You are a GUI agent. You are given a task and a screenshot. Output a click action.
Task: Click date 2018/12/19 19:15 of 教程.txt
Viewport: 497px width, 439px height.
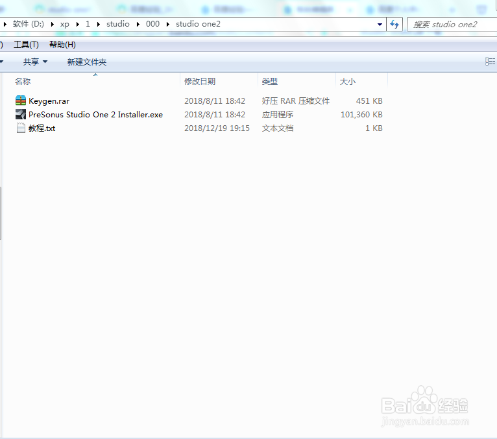217,128
